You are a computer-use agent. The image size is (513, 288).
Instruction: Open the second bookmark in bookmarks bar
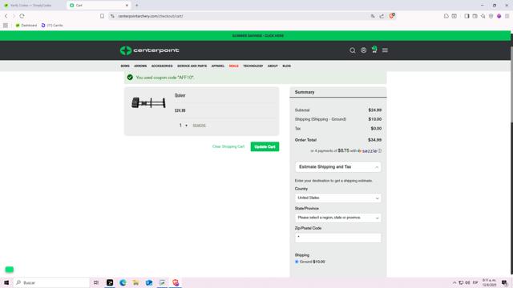click(52, 25)
